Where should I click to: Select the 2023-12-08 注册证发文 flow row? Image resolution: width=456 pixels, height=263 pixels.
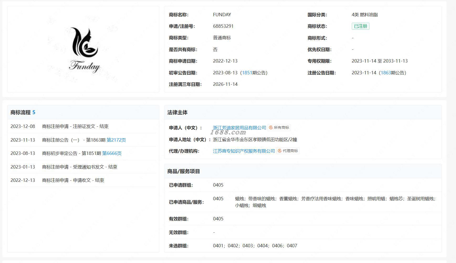click(x=83, y=126)
